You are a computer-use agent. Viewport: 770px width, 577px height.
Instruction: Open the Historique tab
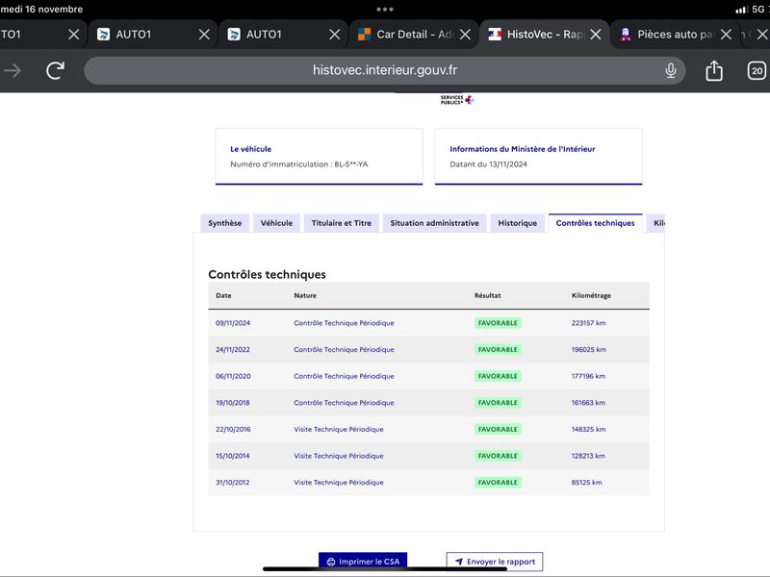pos(518,223)
